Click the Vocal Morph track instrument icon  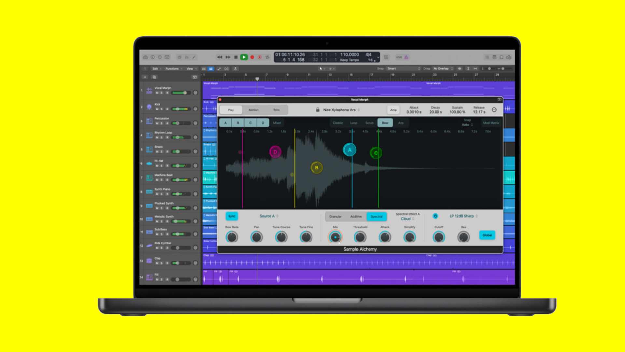(149, 91)
